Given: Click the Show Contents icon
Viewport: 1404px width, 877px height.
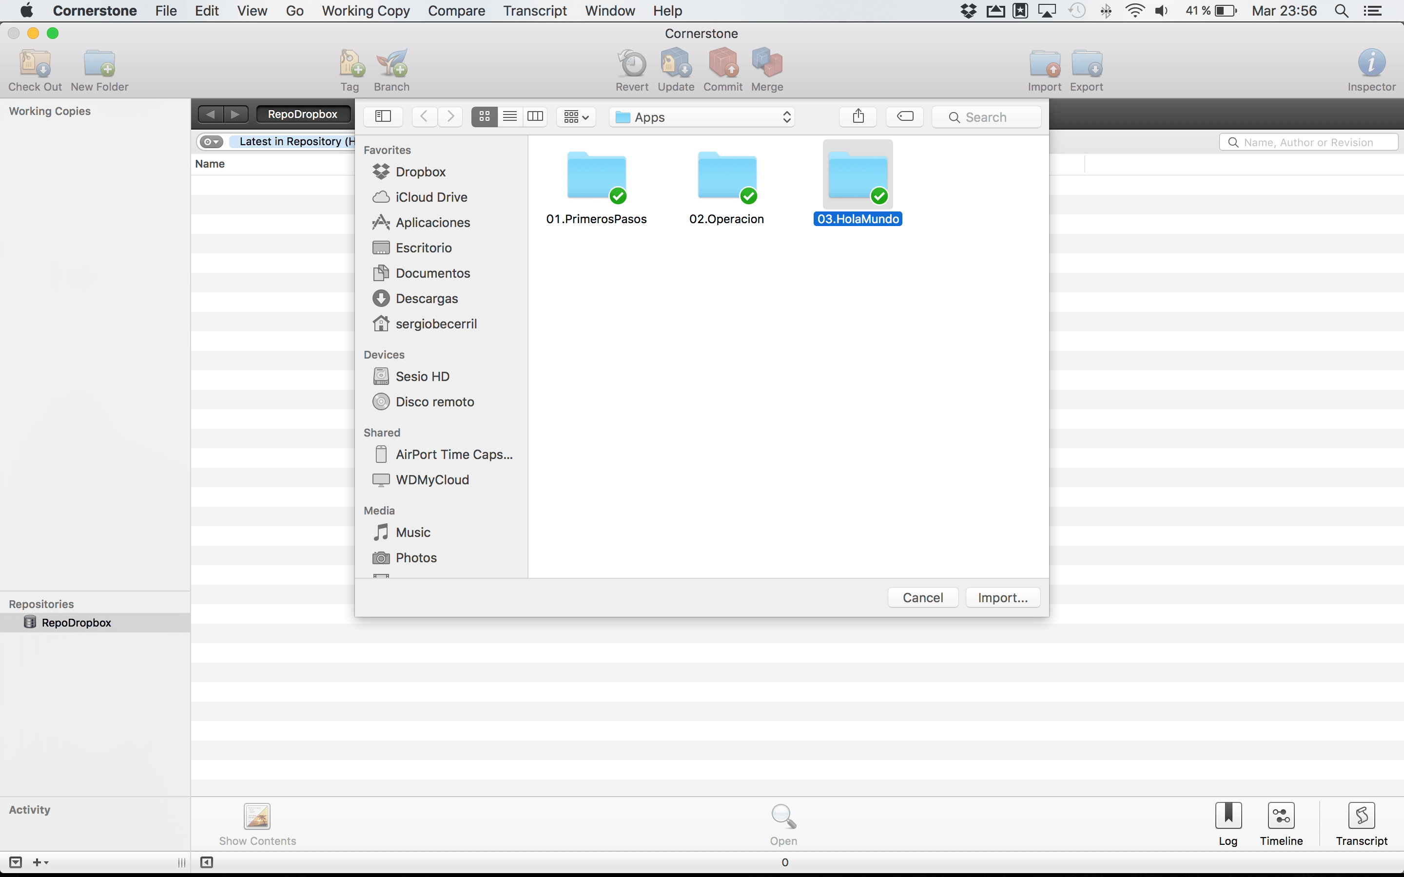Looking at the screenshot, I should [x=257, y=816].
